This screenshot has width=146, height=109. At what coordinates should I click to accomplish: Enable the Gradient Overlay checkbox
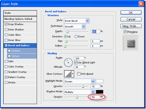click(6, 72)
